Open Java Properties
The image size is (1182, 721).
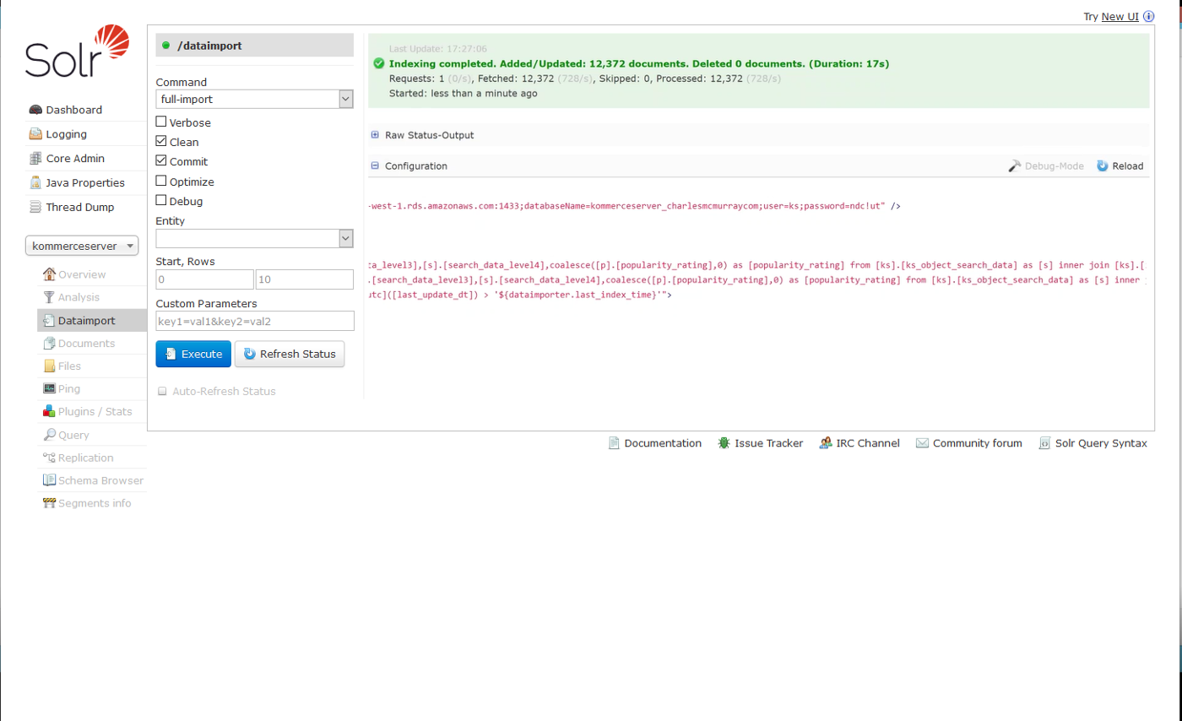click(85, 182)
